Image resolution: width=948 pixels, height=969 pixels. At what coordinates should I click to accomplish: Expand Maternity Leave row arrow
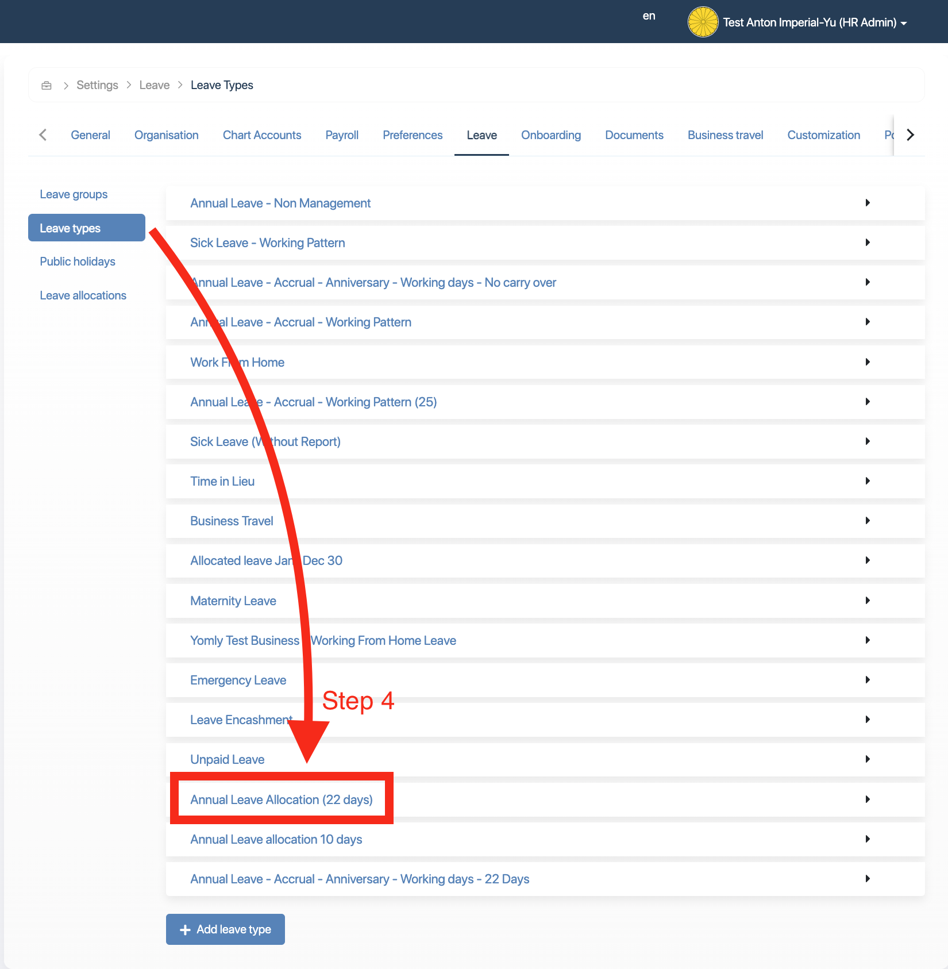click(867, 601)
